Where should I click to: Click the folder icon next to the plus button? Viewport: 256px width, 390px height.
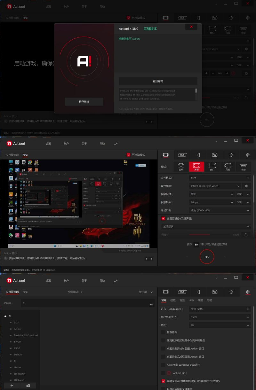click(28, 386)
